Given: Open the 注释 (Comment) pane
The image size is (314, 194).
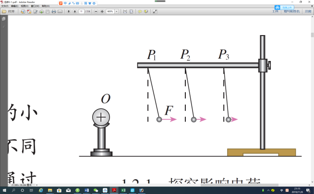Looking at the screenshot, I should click(308, 12).
